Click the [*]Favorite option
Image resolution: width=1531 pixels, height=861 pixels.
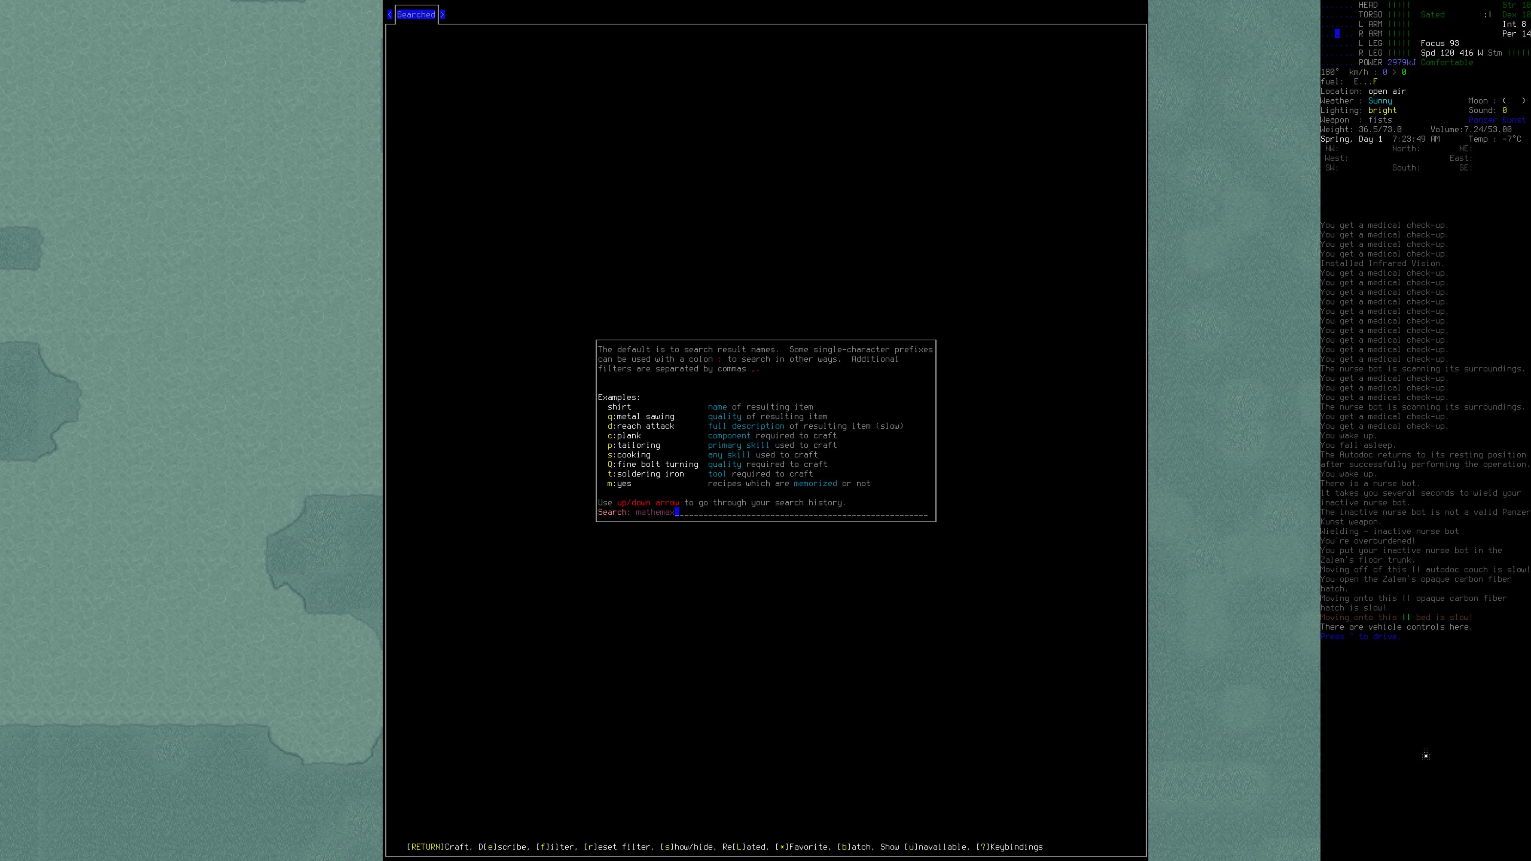pos(801,847)
